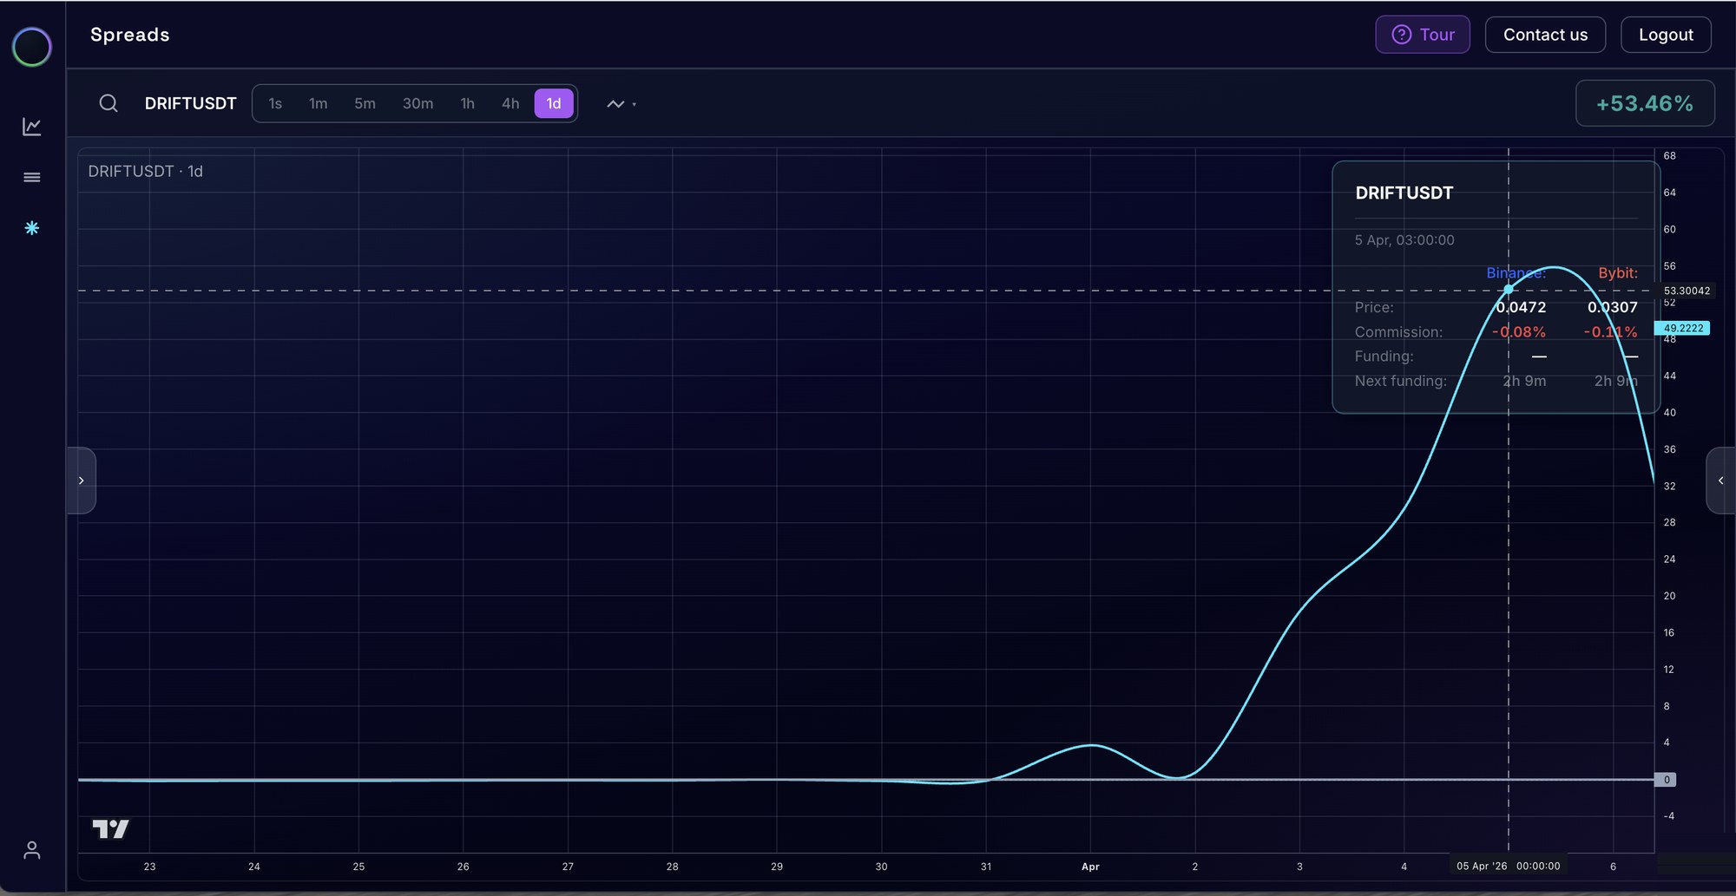Click the highlighted data point on the curve
Viewport: 1736px width, 896px height.
click(1509, 289)
